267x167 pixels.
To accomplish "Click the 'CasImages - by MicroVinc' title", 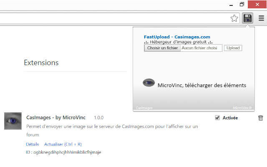I will [56, 118].
